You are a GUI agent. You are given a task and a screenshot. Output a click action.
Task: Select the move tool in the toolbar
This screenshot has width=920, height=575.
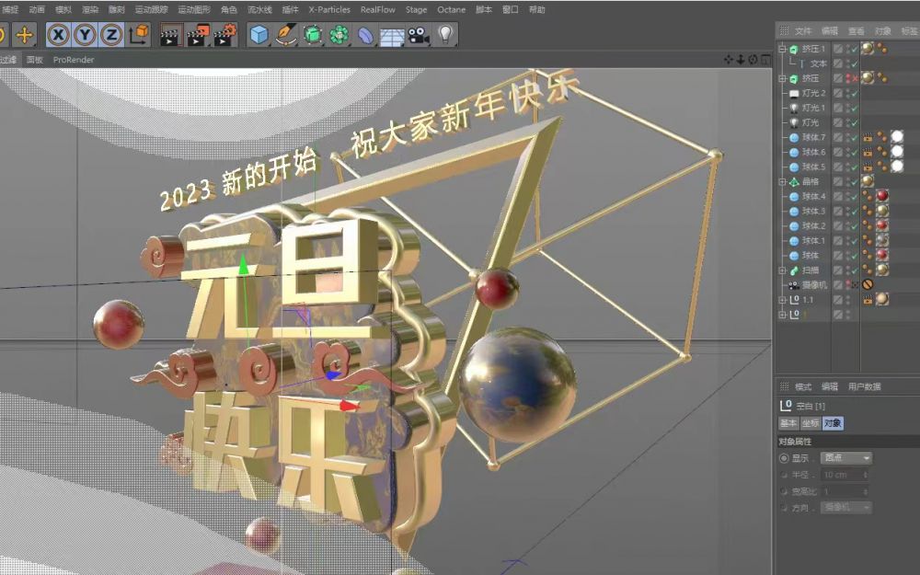click(x=26, y=34)
